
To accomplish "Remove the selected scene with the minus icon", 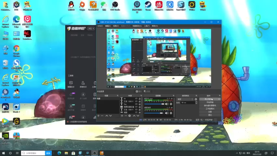I will (102, 116).
